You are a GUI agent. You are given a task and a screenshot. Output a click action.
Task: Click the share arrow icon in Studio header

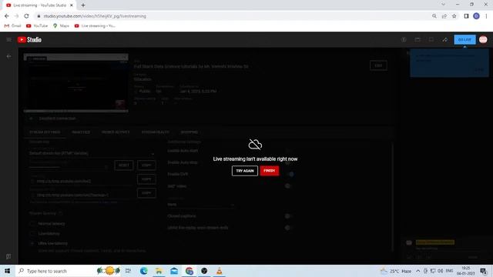coord(445,39)
